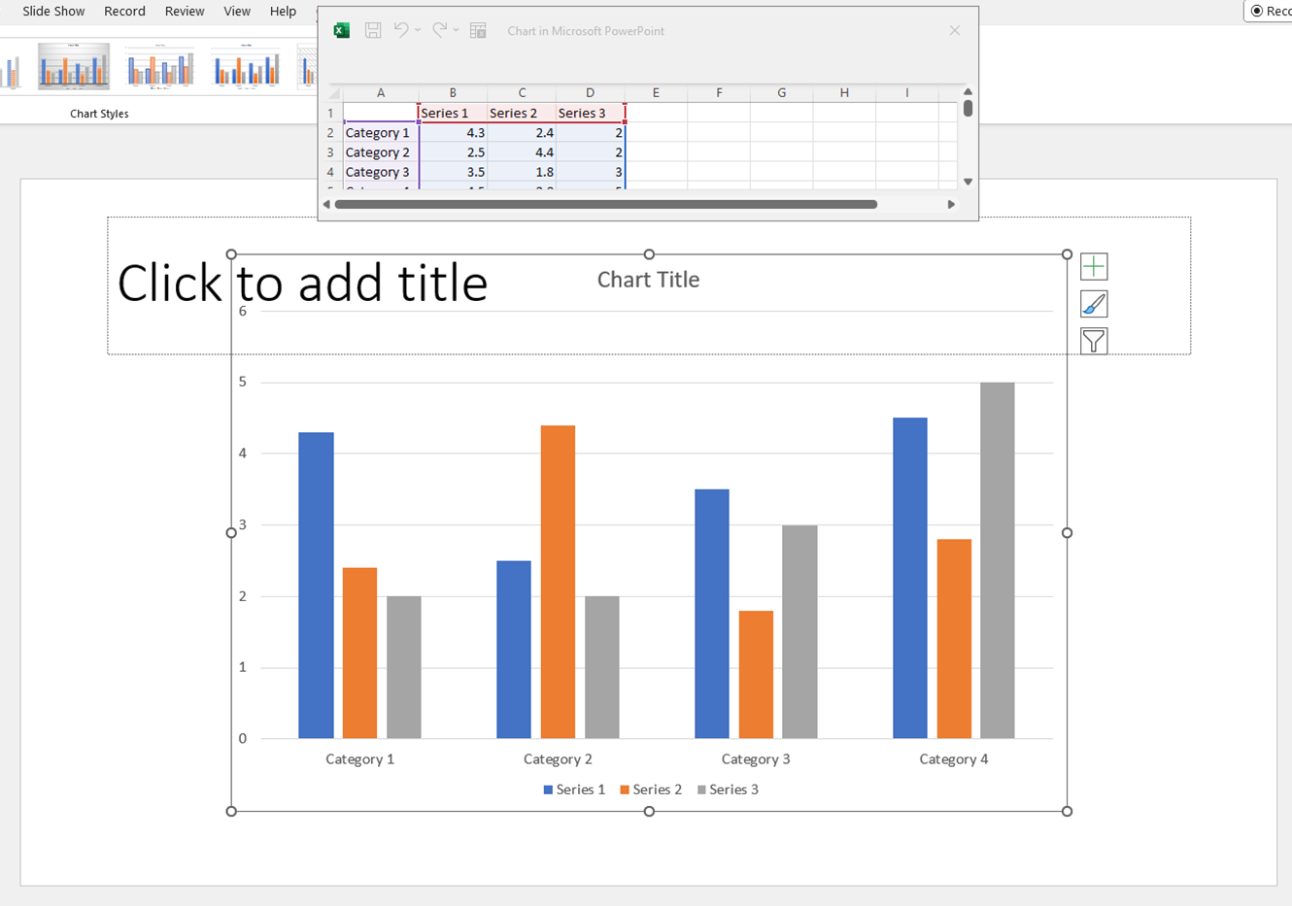
Task: Expand the Undo dropdown arrow
Action: pos(418,30)
